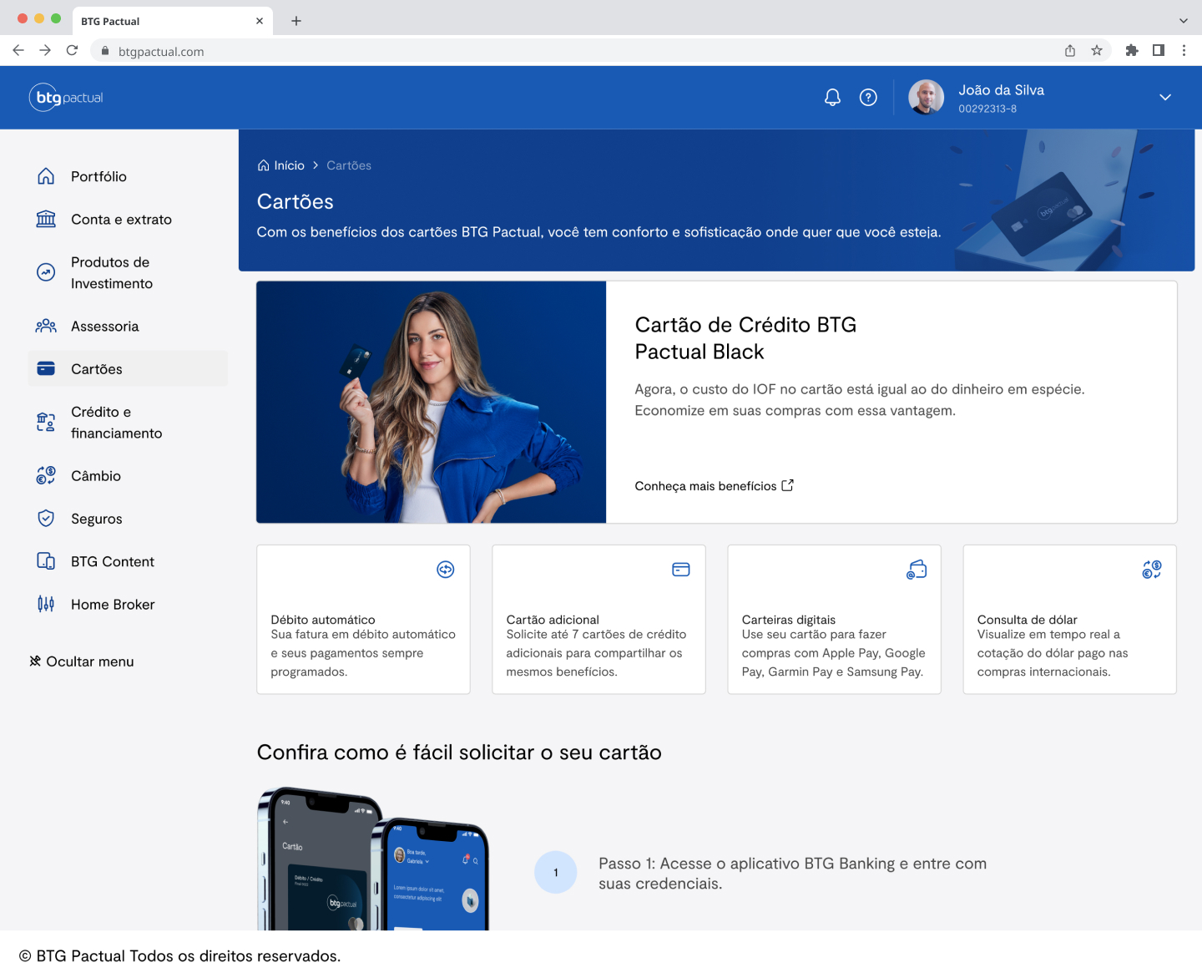Select the Cartões sidebar entry
Screen dimensions: 1202x973
(x=128, y=368)
